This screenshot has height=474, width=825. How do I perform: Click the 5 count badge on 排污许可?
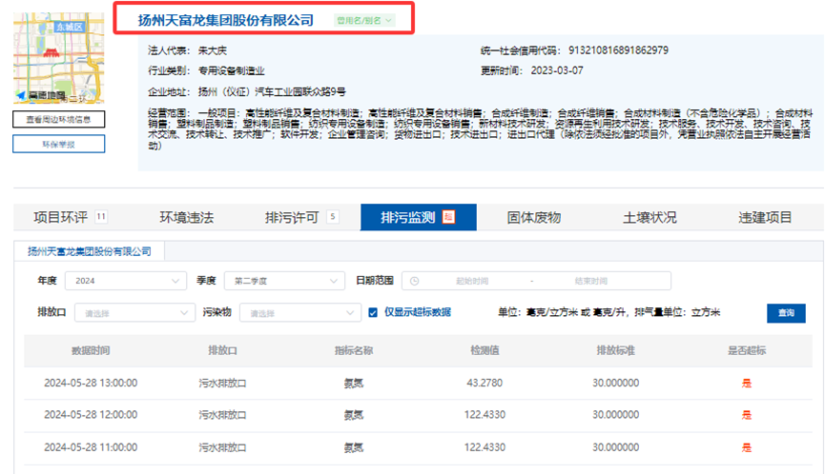[333, 216]
